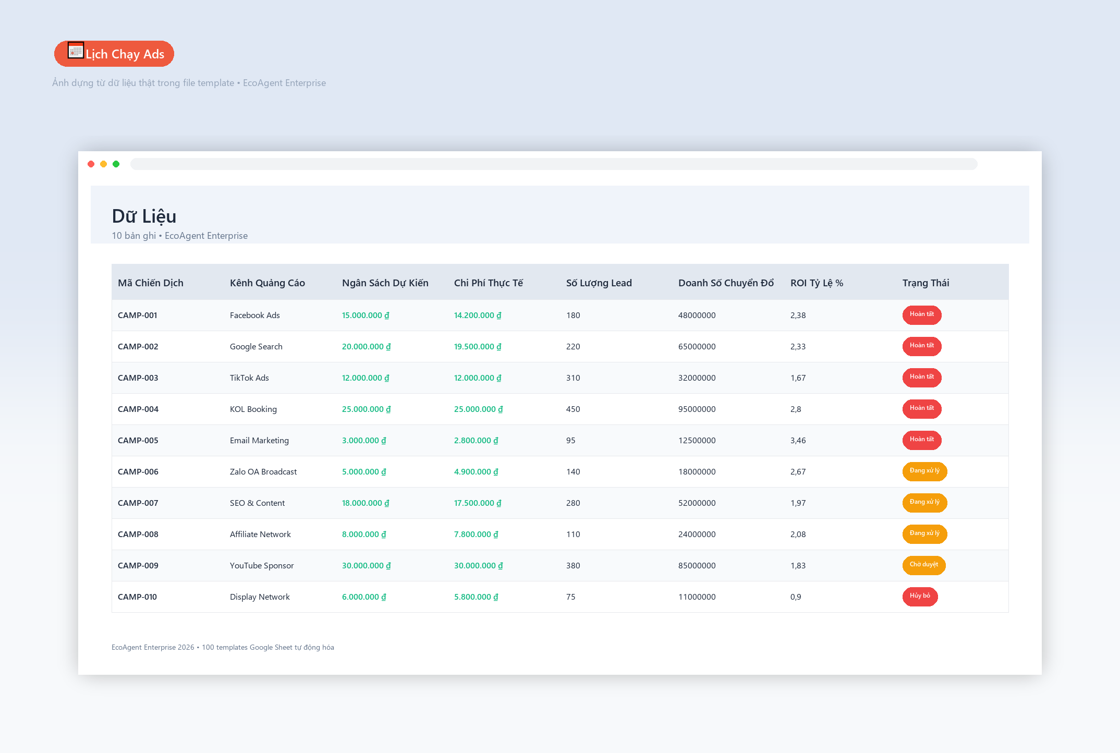
Task: Select the lead count 450 cell
Action: tap(573, 409)
